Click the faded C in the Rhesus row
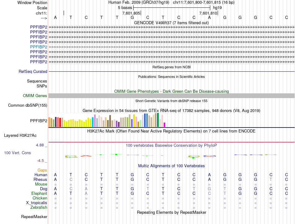This screenshot has height=224, width=295. [x=71, y=179]
